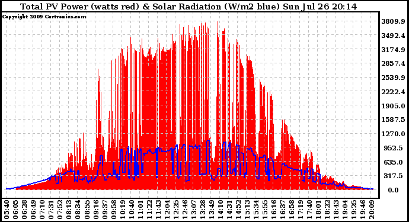Click the 07:10 time label
The image size is (409, 222).
click(41, 210)
